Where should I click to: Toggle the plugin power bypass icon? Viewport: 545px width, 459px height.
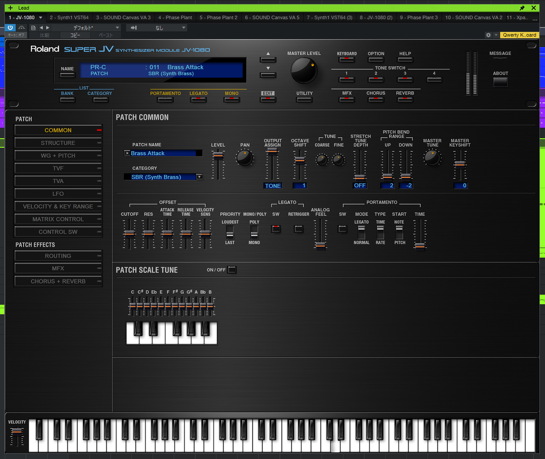[x=10, y=27]
